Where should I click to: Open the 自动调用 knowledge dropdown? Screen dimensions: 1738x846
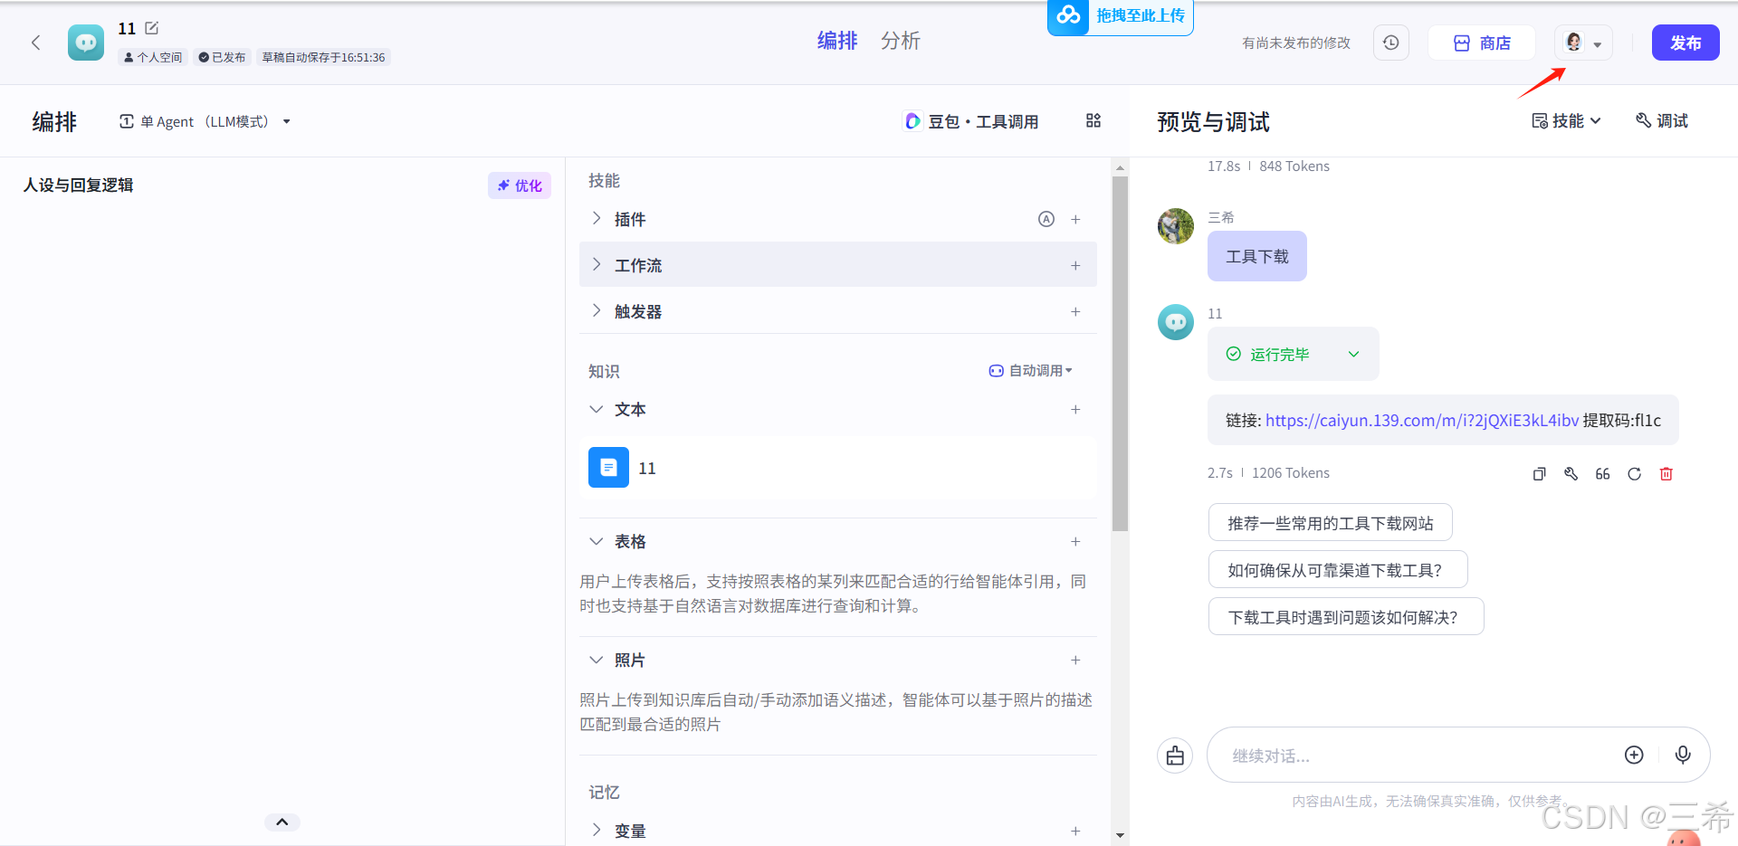tap(1030, 371)
